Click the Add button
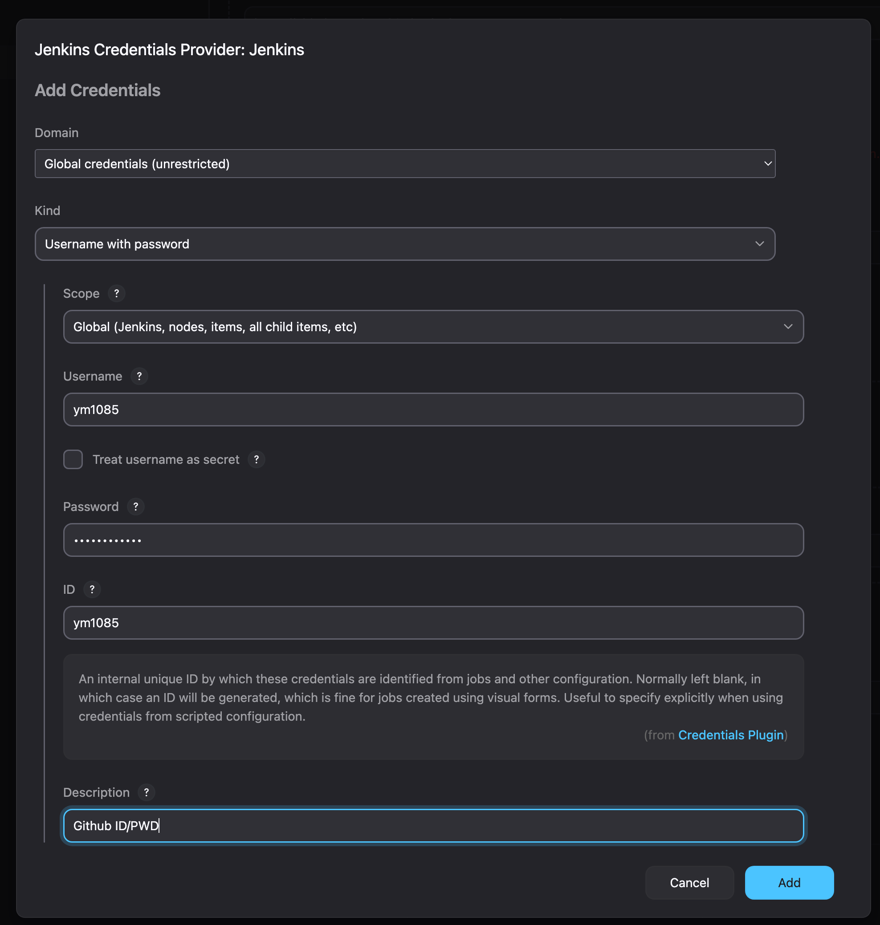 click(789, 882)
